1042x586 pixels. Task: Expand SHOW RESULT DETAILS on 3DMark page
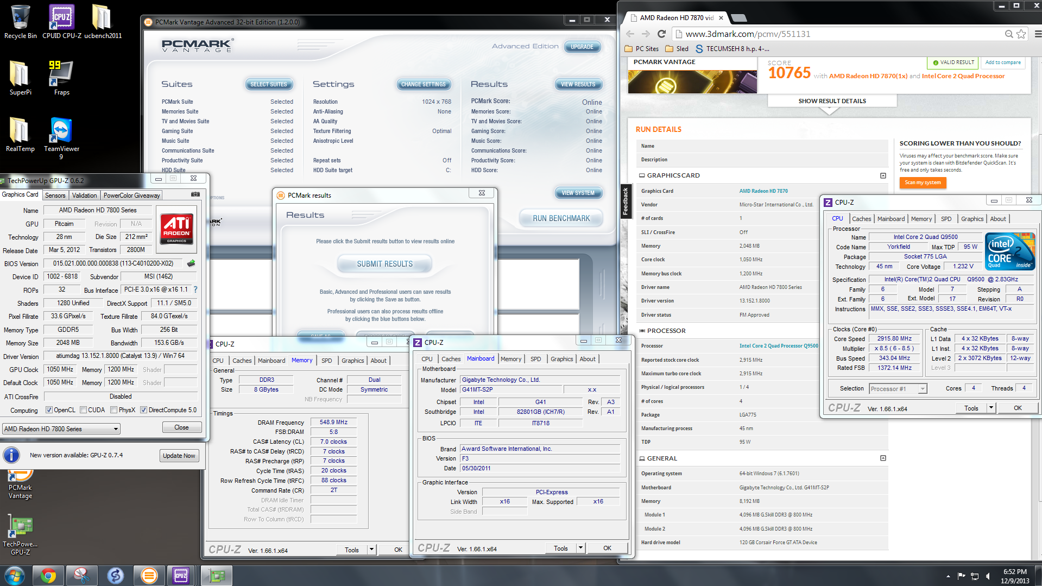click(x=832, y=101)
